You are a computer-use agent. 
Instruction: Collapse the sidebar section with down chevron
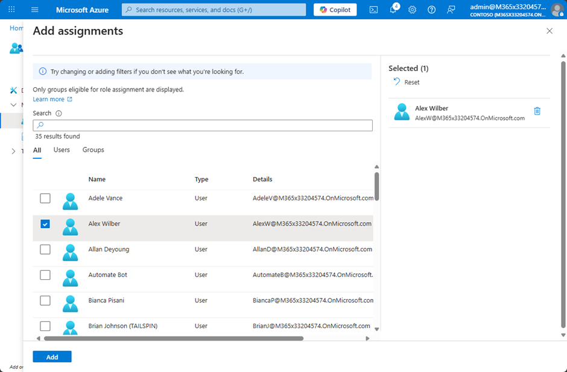[x=13, y=105]
